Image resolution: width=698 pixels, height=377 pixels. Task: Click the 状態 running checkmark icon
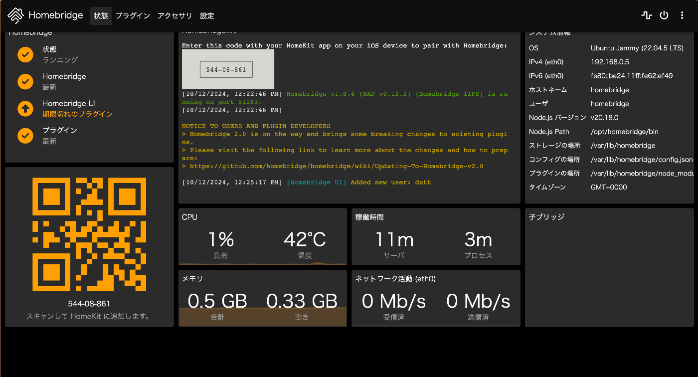[x=25, y=54]
